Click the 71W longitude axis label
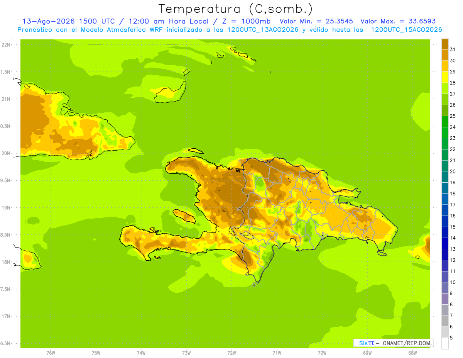The height and width of the screenshot is (358, 463). 277,353
